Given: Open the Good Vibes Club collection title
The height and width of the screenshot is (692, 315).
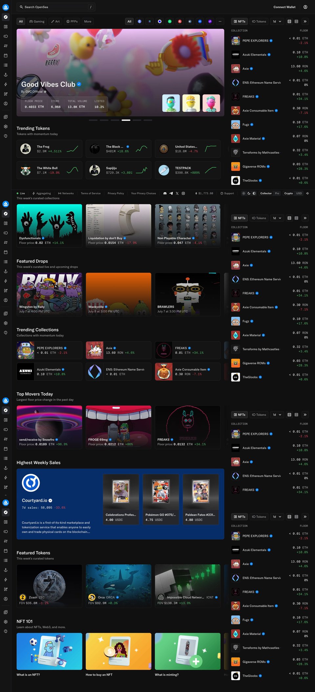Looking at the screenshot, I should tap(48, 84).
